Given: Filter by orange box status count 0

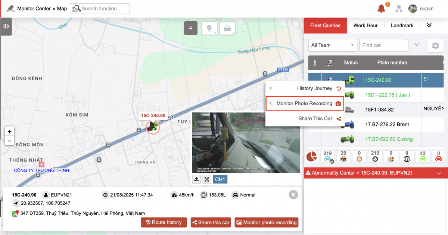Looking at the screenshot, I should 359,156.
